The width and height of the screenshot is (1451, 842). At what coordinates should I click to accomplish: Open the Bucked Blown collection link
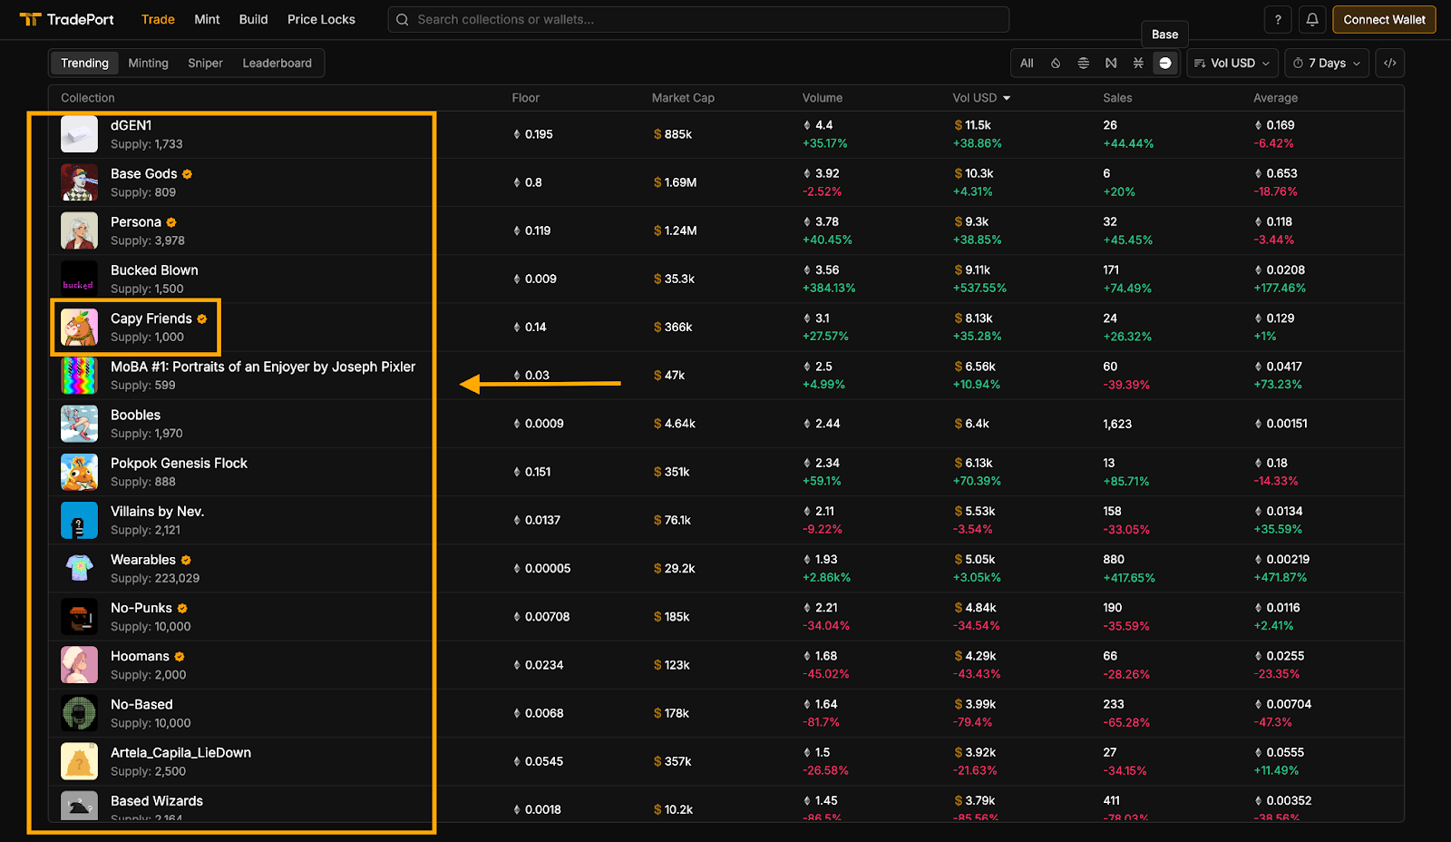point(154,270)
